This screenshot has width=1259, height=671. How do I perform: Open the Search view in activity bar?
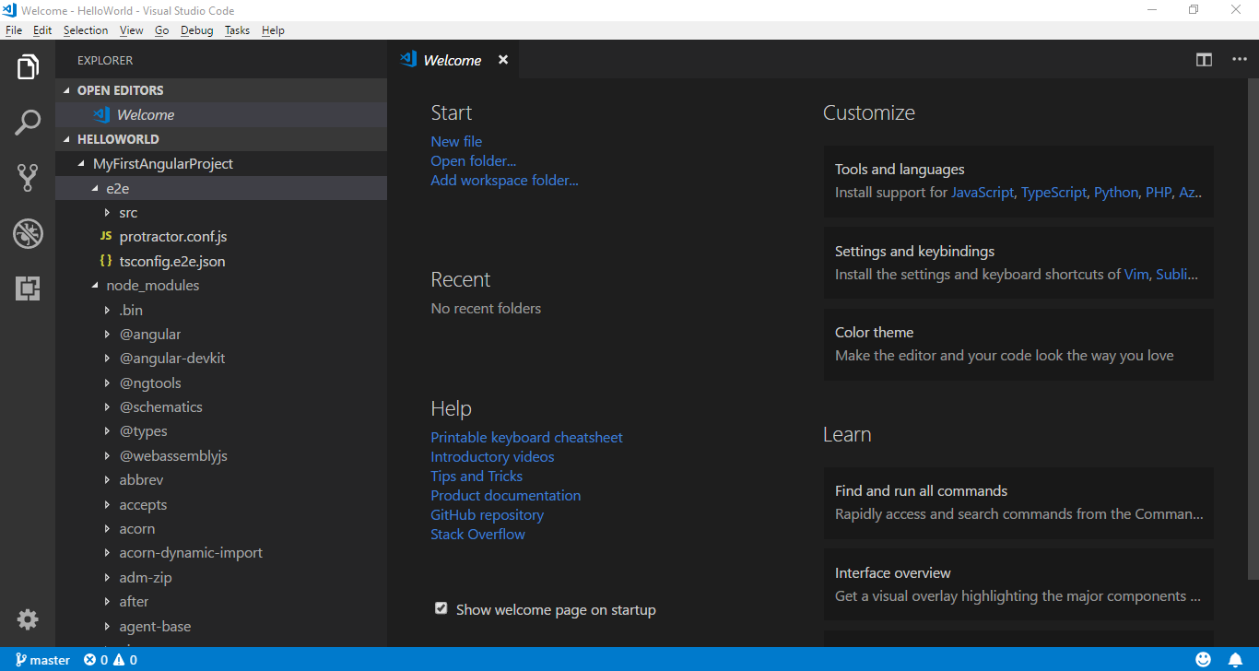pyautogui.click(x=28, y=123)
